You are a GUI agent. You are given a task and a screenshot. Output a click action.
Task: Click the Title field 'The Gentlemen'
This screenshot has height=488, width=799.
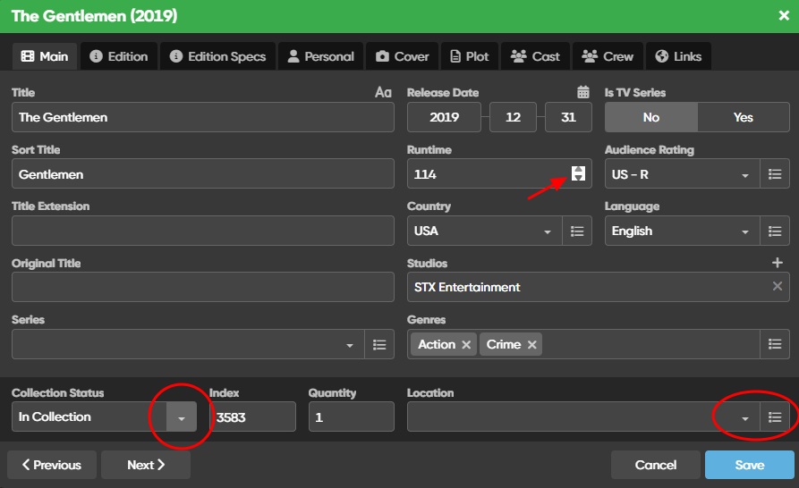point(203,117)
